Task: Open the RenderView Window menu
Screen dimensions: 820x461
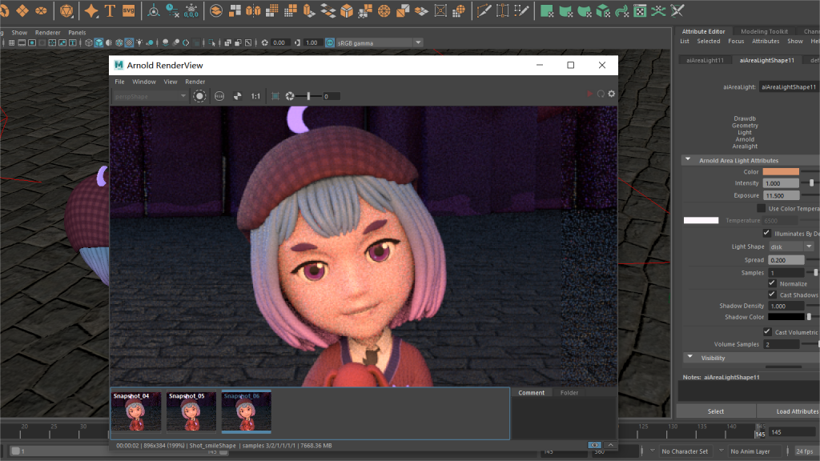Action: click(x=144, y=82)
